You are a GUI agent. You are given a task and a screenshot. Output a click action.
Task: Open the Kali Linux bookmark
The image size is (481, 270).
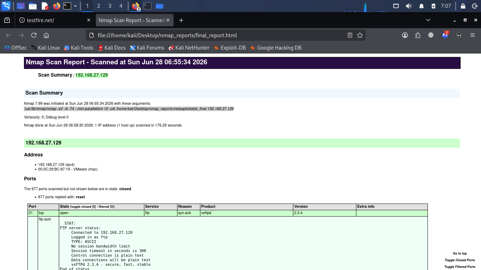[45, 48]
